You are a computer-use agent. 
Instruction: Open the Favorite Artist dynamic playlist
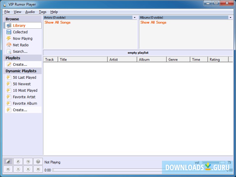pos(23,97)
